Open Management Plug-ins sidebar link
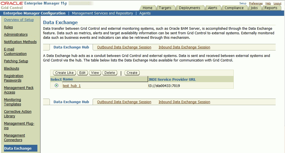Screen dimensions: 285x153 click(x=19, y=126)
